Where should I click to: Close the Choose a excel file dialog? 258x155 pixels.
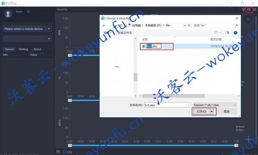[237, 18]
